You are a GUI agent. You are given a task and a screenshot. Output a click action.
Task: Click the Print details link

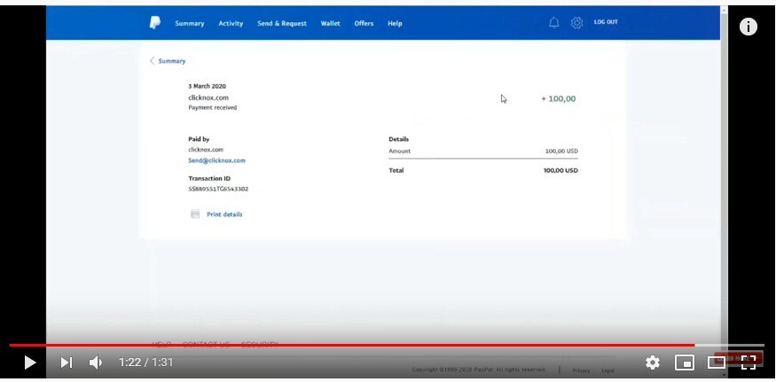(x=224, y=214)
